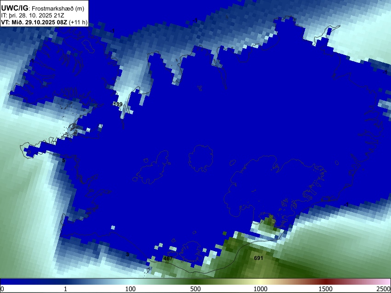The image size is (391, 293).
Task: Click the colorbar tick label '0'
Action: coord(2,289)
